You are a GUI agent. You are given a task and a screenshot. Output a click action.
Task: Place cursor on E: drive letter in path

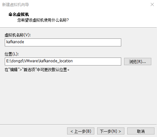pyautogui.click(x=8, y=61)
